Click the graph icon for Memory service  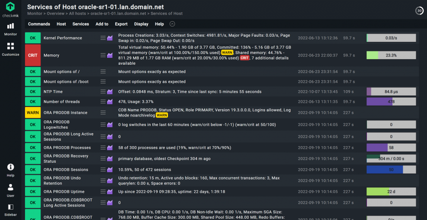(x=110, y=55)
